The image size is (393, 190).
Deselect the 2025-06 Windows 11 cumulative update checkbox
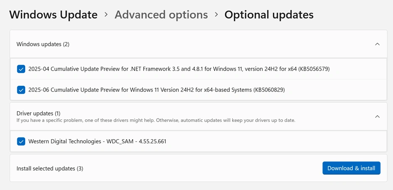(x=21, y=90)
